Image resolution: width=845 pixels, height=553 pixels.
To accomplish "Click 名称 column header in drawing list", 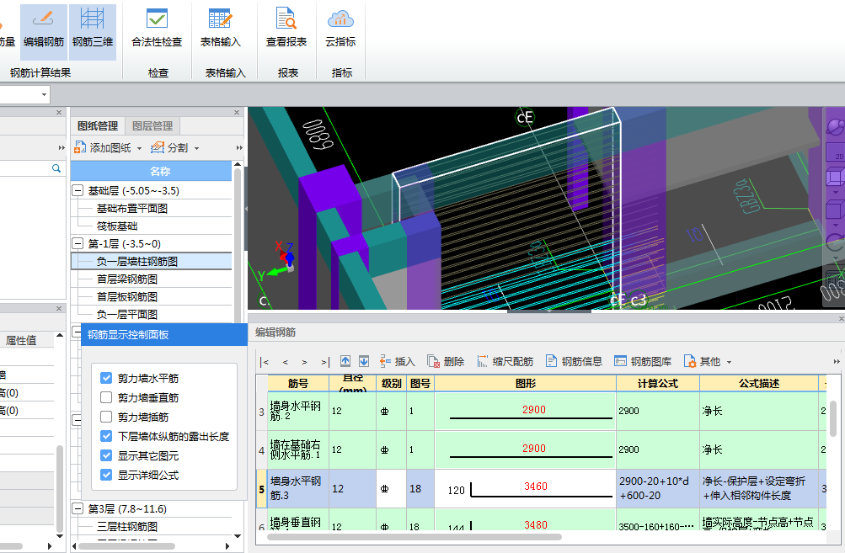I will tap(152, 171).
